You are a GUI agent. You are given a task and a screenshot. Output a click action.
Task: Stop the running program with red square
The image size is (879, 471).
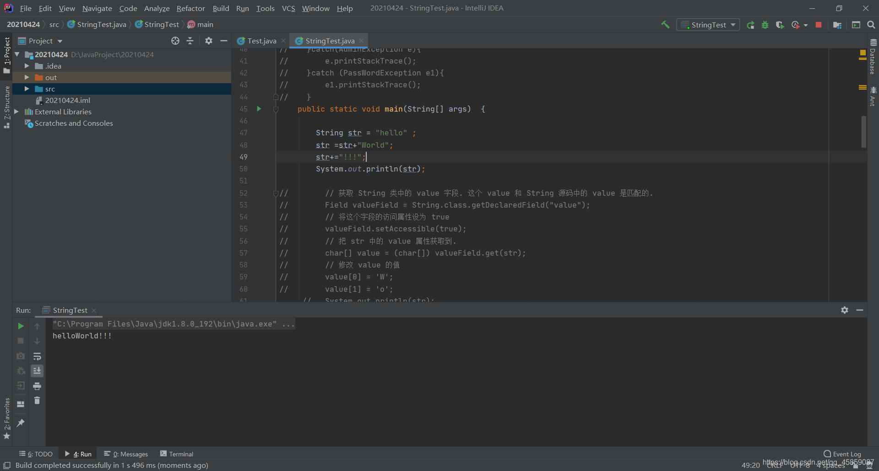[x=819, y=25]
